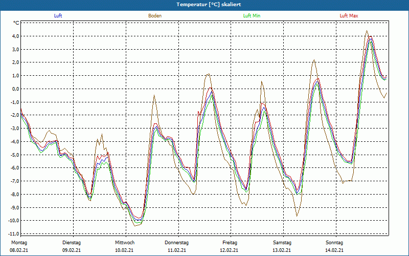Click the "09.02.21" date label
Screen dimensions: 409x256
click(72, 250)
